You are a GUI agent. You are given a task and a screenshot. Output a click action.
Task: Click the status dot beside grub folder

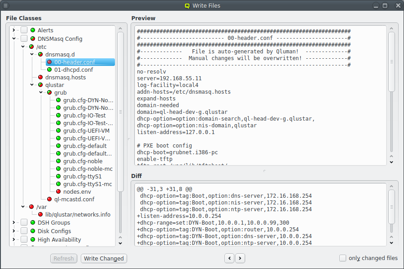click(49, 92)
